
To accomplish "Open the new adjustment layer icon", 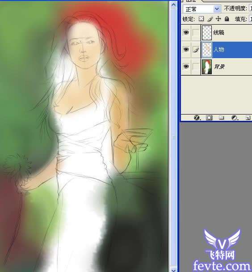I will (x=235, y=118).
